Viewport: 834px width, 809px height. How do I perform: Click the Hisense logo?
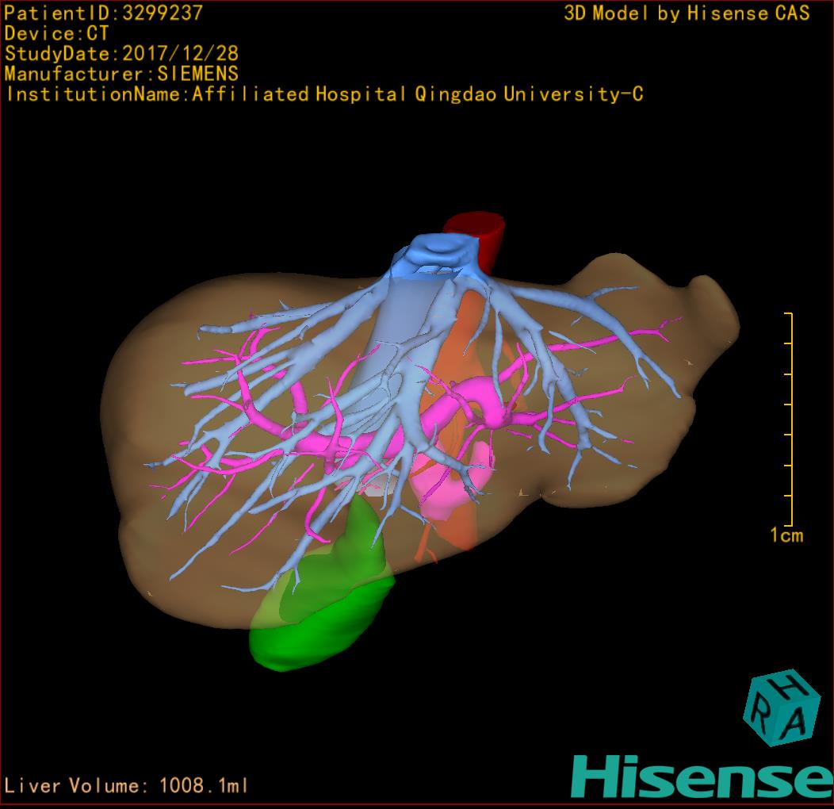coord(702,777)
